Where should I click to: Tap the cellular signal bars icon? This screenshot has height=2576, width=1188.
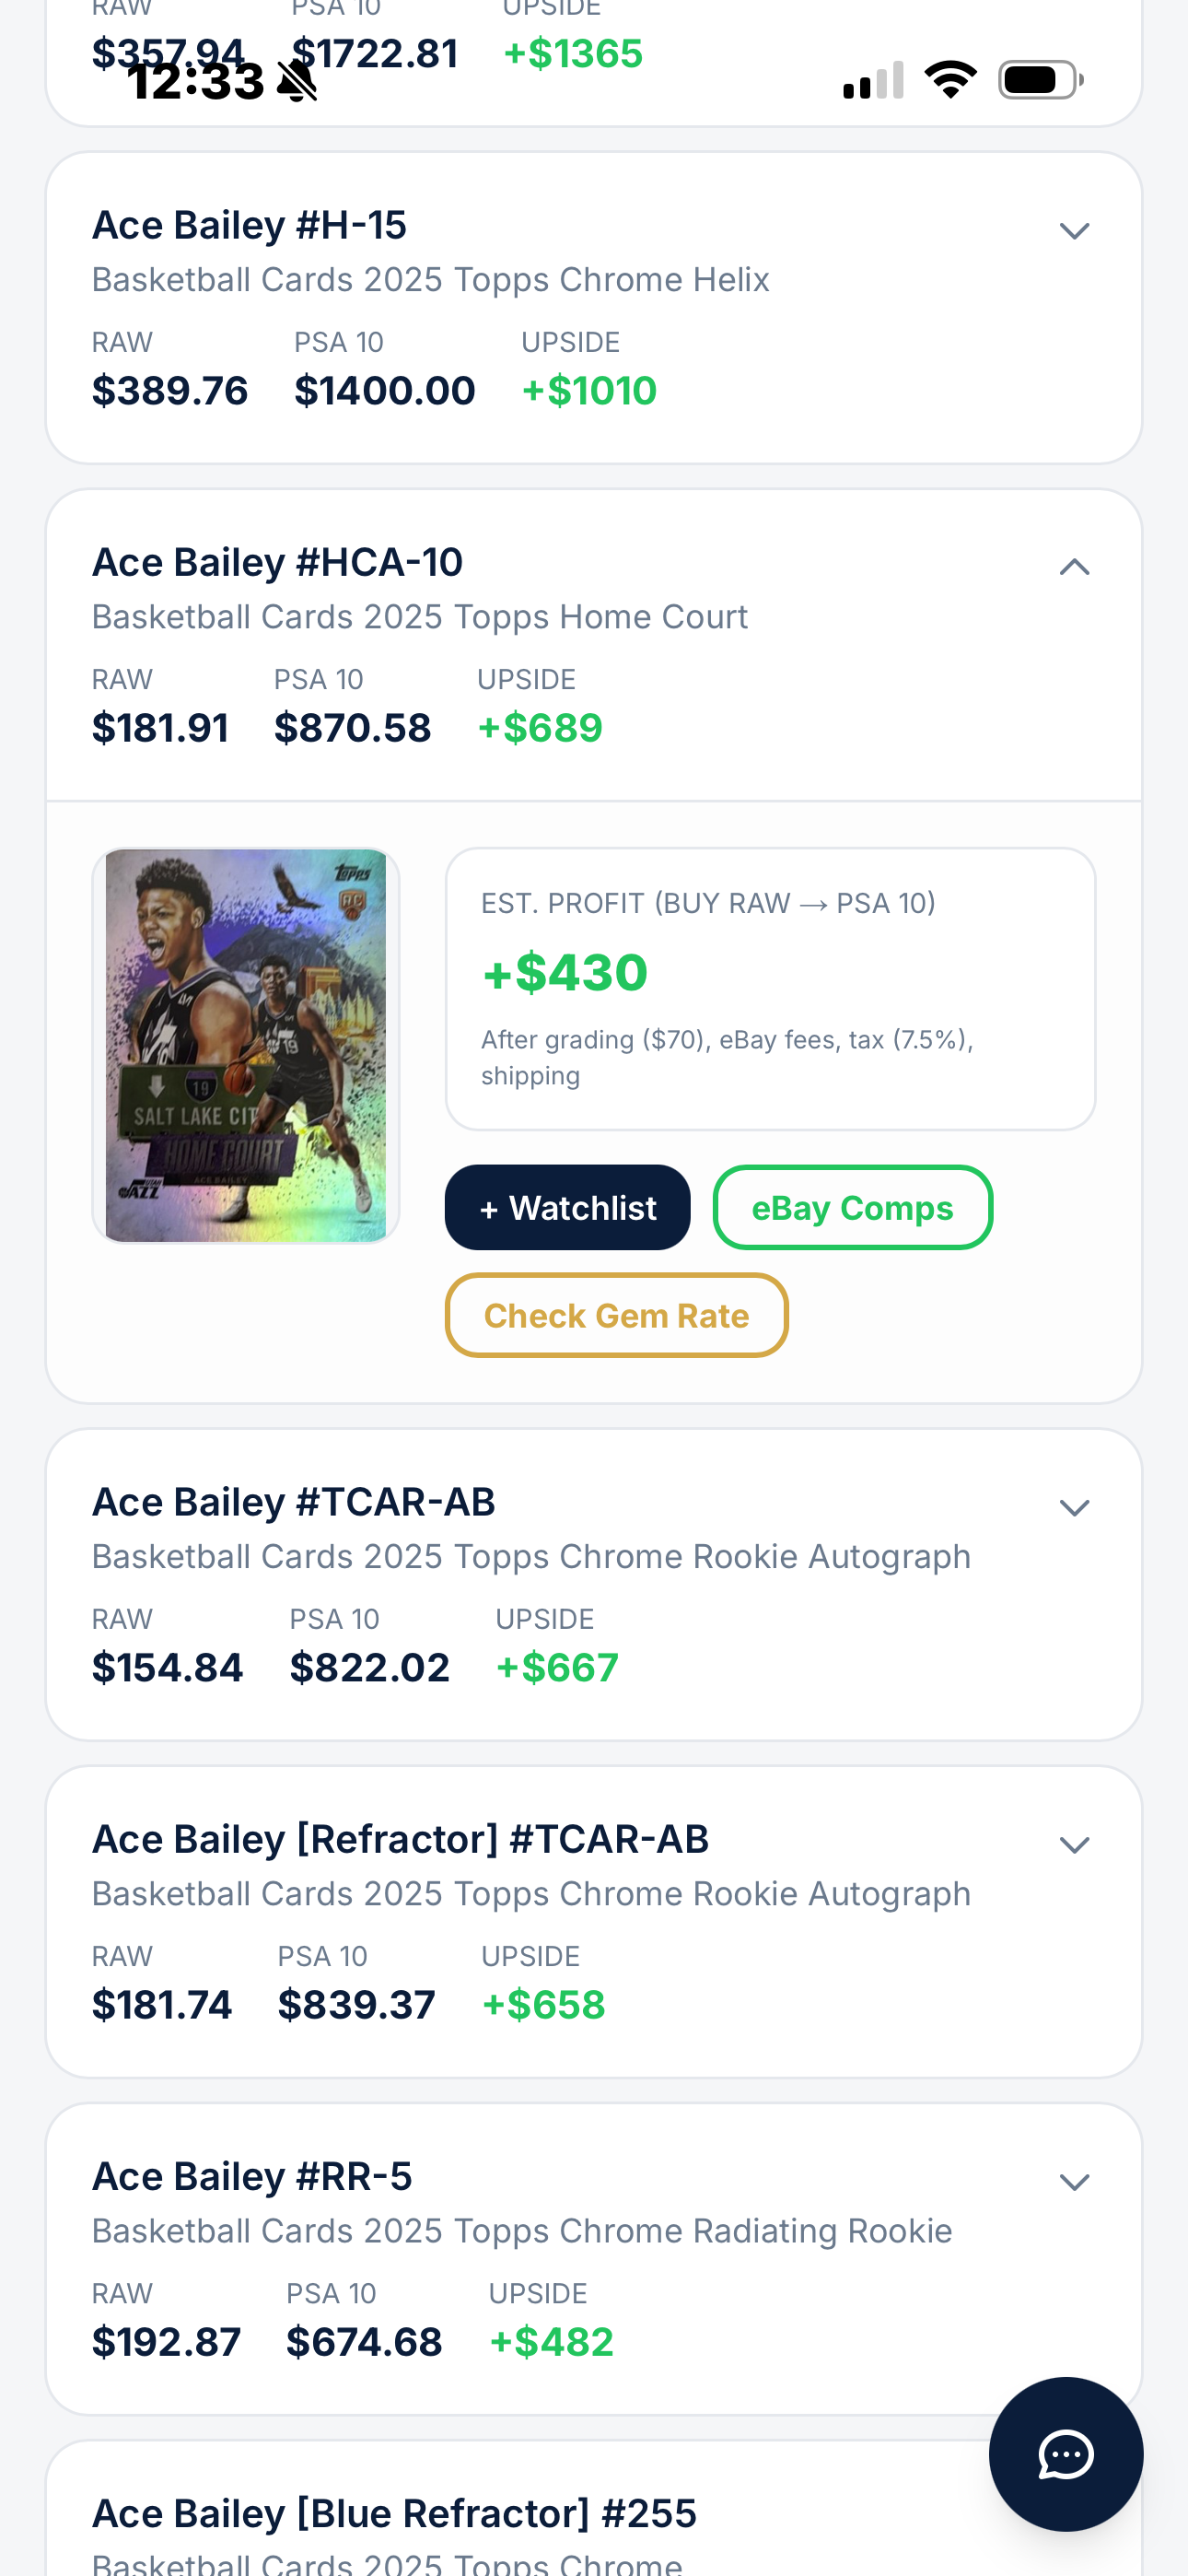point(873,81)
